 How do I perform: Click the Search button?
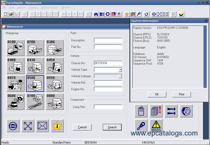[112, 127]
